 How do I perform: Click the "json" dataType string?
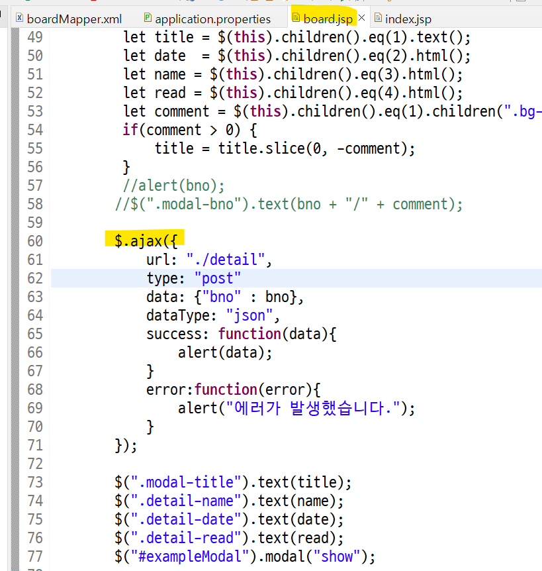249,316
